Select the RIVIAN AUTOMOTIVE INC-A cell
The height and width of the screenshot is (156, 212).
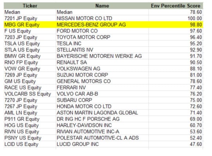click(x=102, y=131)
